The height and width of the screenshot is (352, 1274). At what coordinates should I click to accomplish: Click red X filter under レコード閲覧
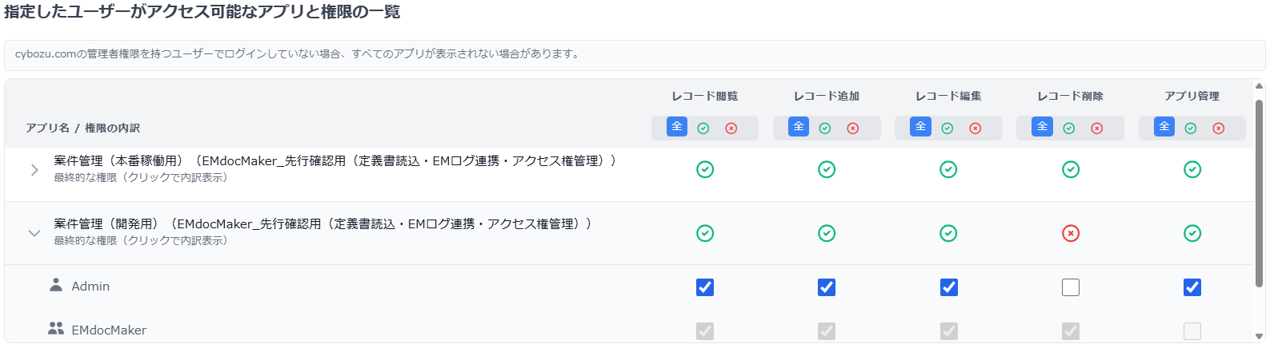(x=731, y=129)
